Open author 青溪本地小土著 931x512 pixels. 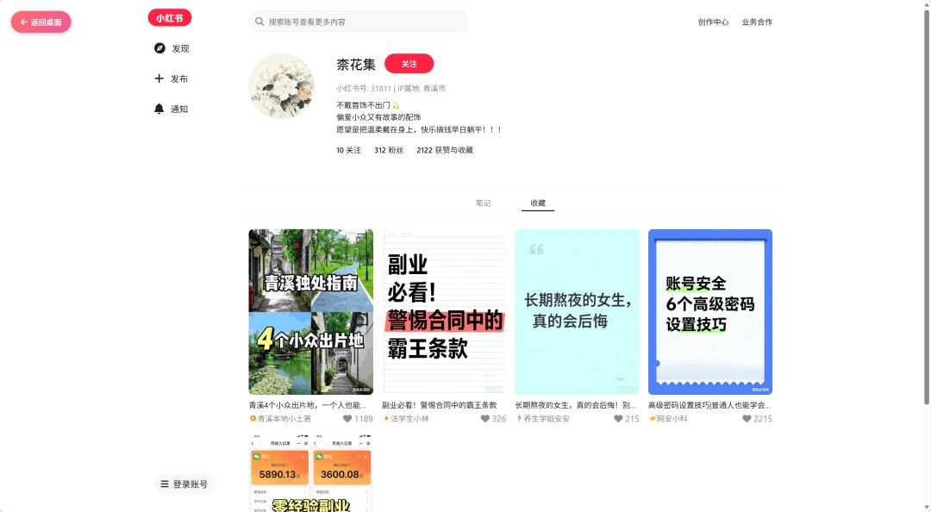coord(284,419)
